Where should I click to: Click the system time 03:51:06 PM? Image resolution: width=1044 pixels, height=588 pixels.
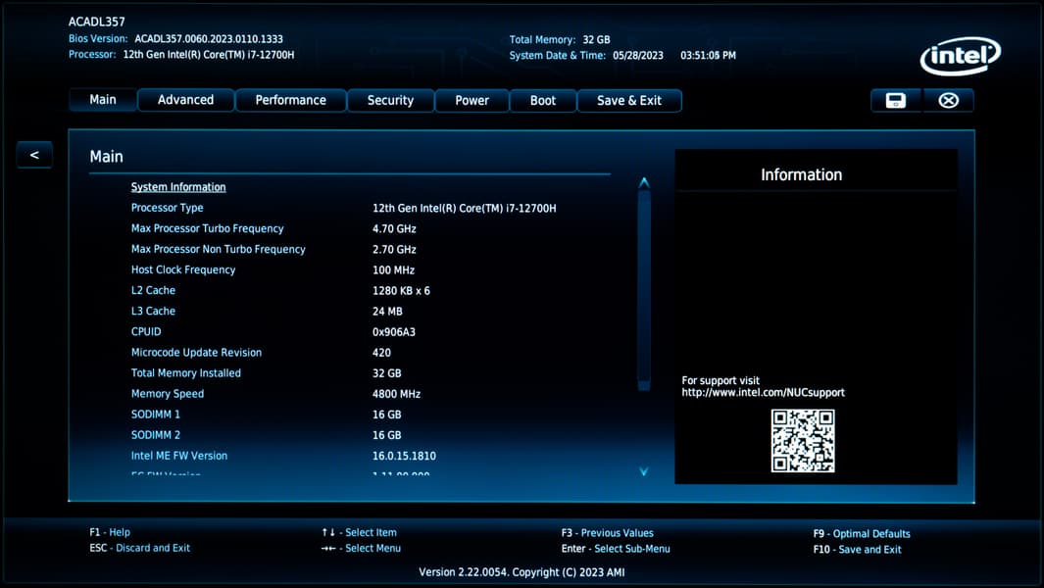coord(709,55)
